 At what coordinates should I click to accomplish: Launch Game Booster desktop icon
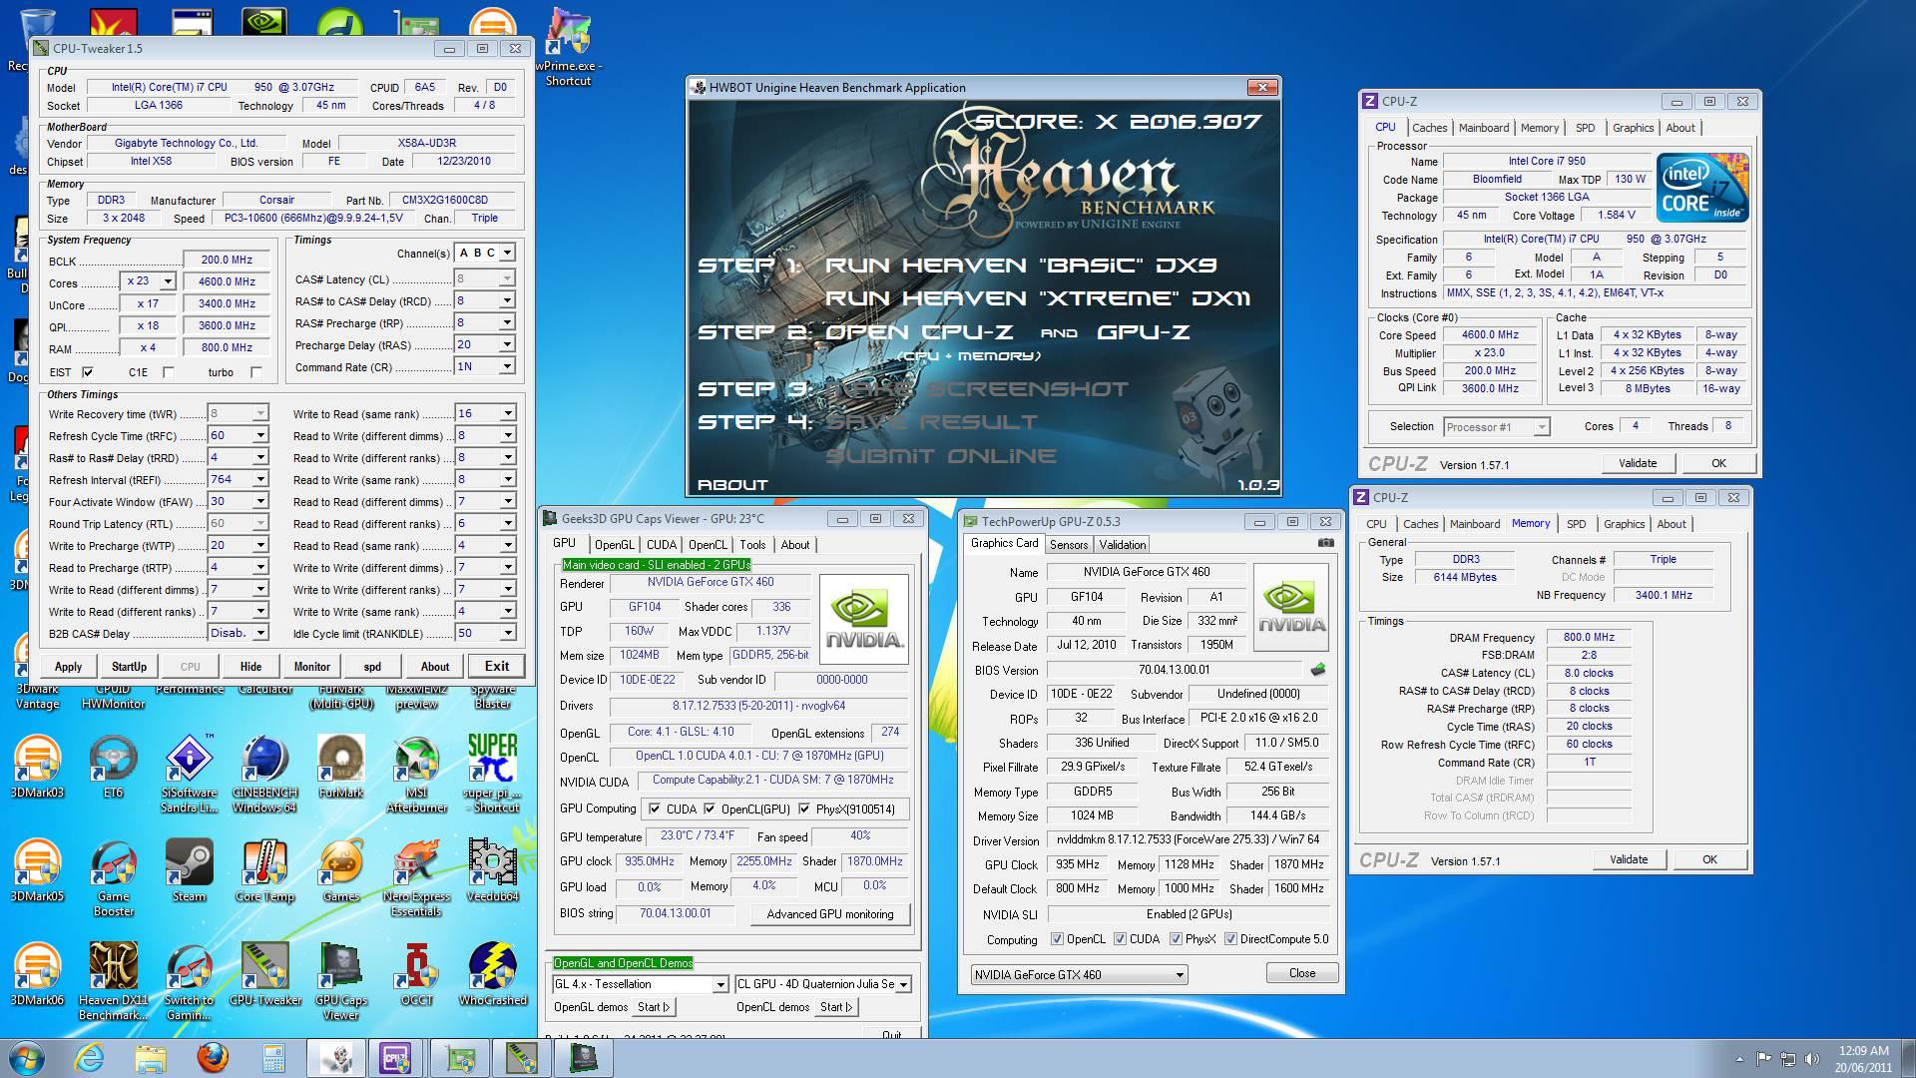tap(113, 878)
